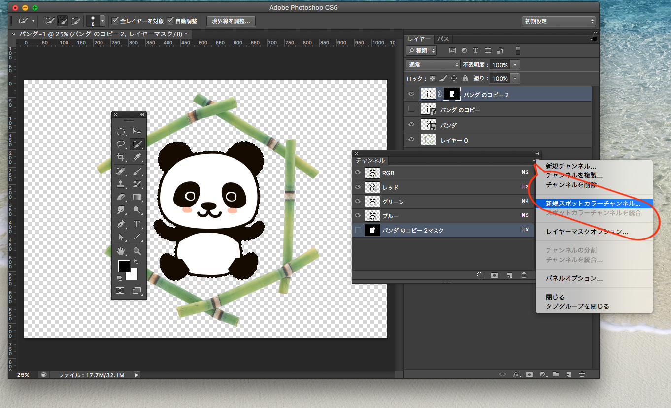Image resolution: width=671 pixels, height=408 pixels.
Task: Expand the 不透明度 opacity dropdown arrow
Action: (x=515, y=65)
